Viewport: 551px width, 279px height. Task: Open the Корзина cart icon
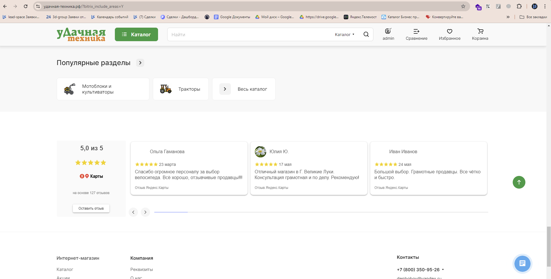480,31
